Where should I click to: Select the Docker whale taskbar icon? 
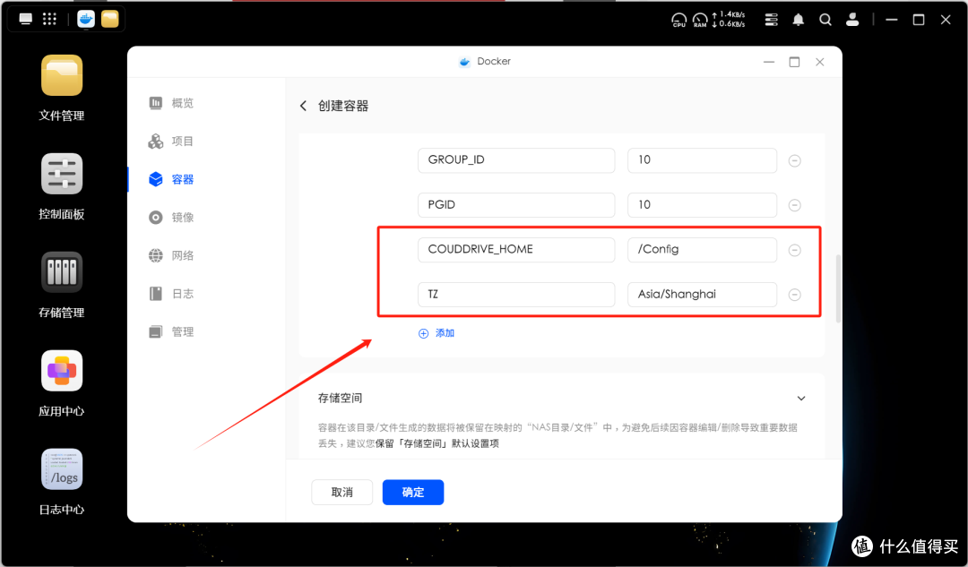pos(86,19)
